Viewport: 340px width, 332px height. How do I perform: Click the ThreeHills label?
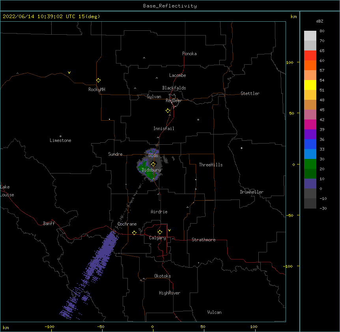coord(211,165)
